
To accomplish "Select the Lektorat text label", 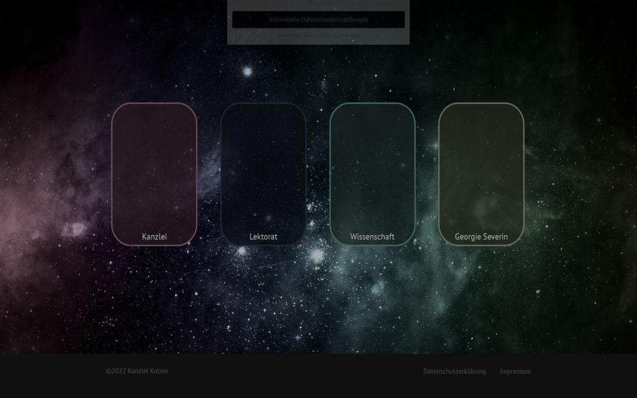I will pos(263,237).
